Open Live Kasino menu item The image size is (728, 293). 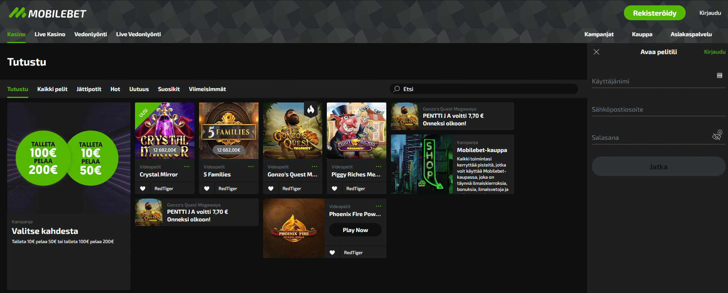50,34
